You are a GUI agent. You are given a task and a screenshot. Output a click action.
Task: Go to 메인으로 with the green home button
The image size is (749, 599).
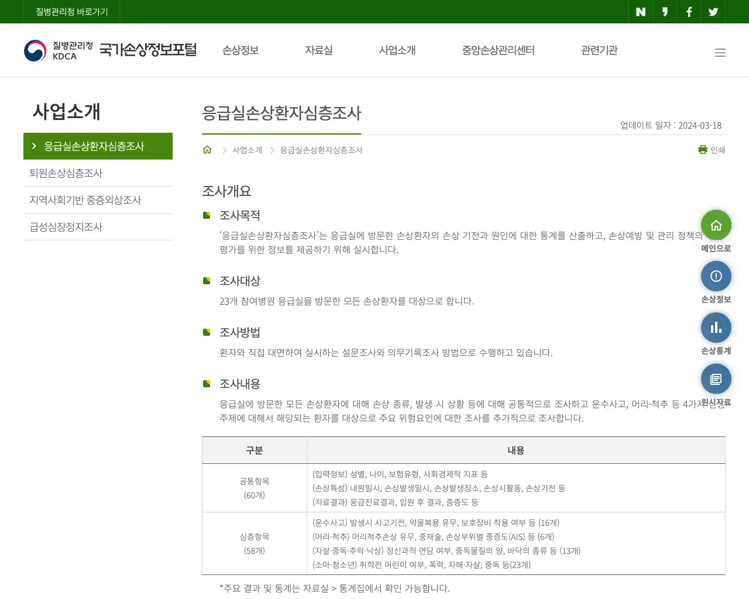point(716,225)
